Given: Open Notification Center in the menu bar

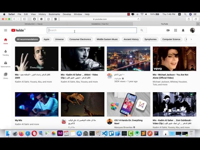Looking at the screenshot, I should coord(195,14).
